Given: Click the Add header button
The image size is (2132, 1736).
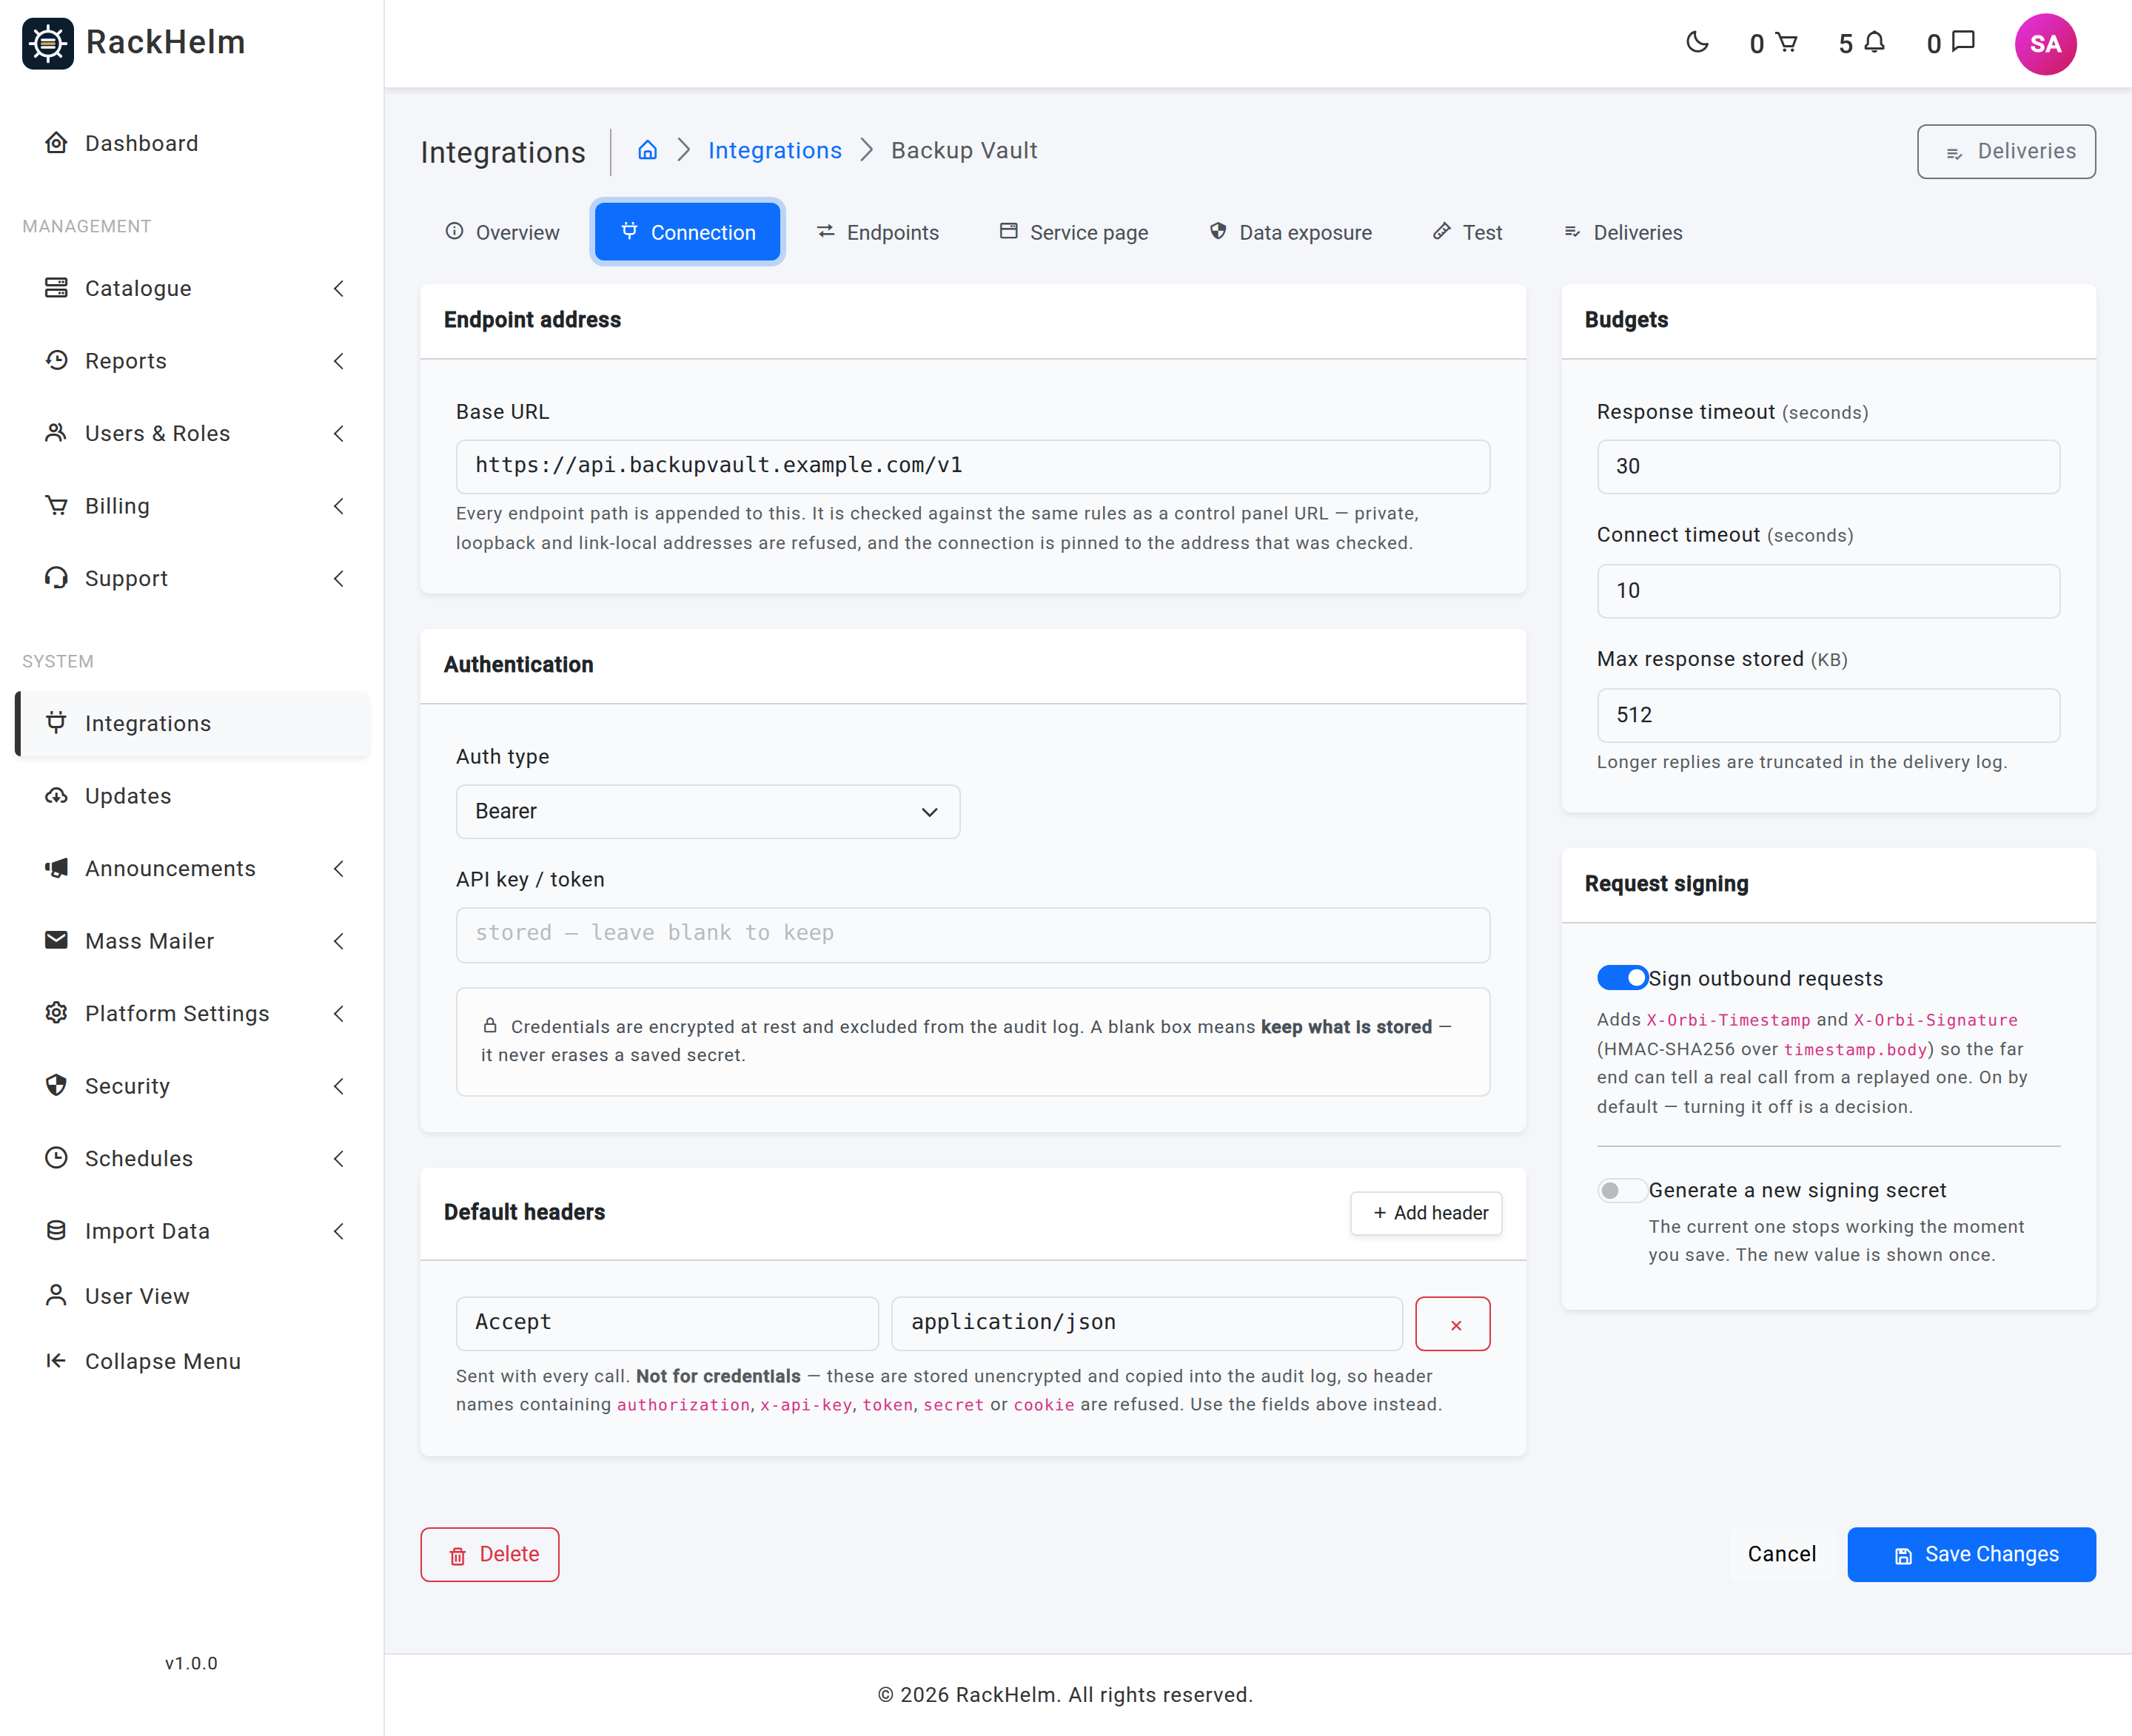Looking at the screenshot, I should click(x=1426, y=1212).
